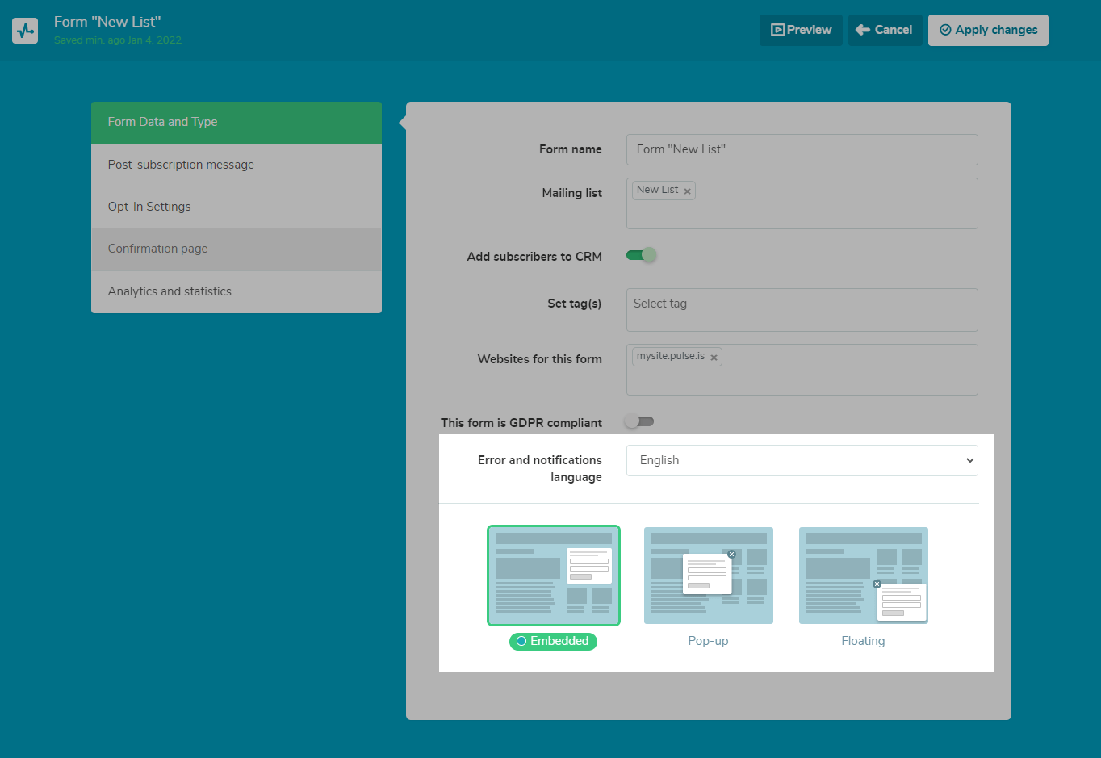
Task: Enable the GDPR compliant toggle
Action: tap(639, 421)
